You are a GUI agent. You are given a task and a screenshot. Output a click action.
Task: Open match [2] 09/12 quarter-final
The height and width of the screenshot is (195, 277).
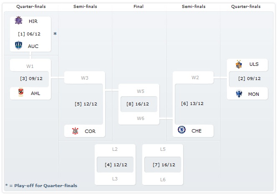tap(249, 78)
